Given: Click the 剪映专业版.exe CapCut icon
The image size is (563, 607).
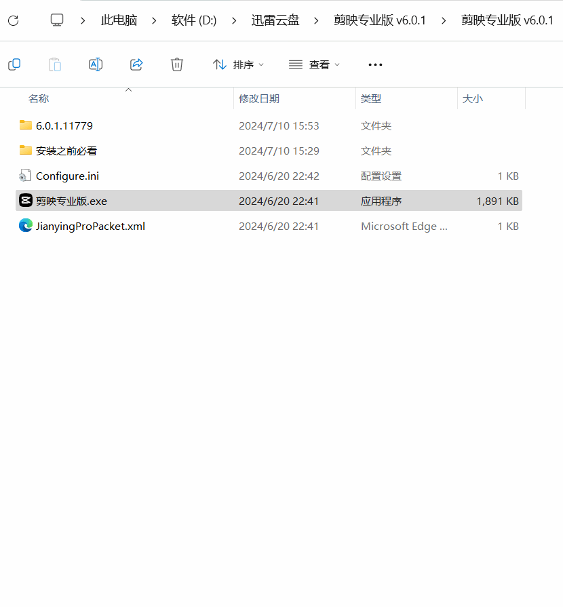Looking at the screenshot, I should click(26, 200).
